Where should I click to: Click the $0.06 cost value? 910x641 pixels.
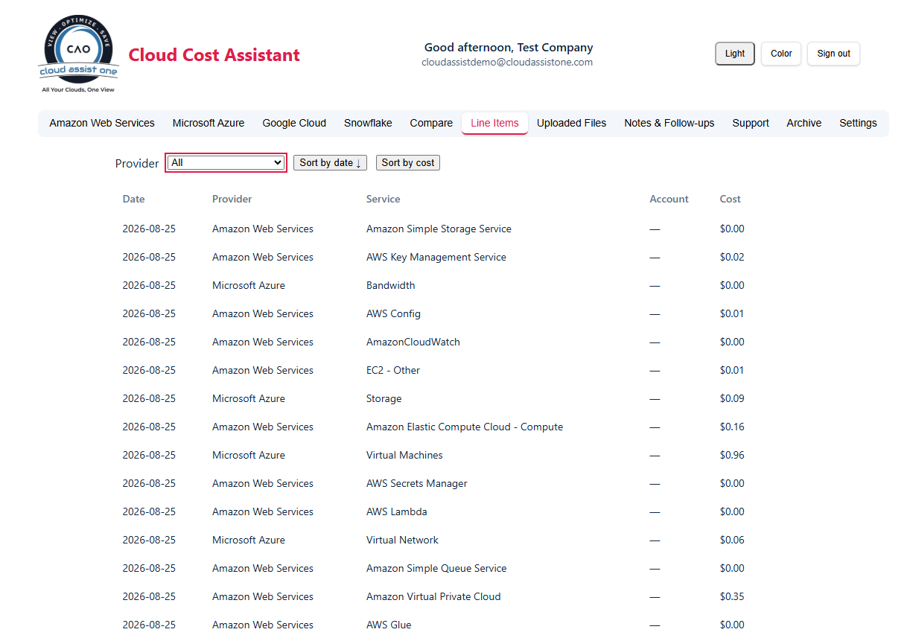pyautogui.click(x=732, y=540)
